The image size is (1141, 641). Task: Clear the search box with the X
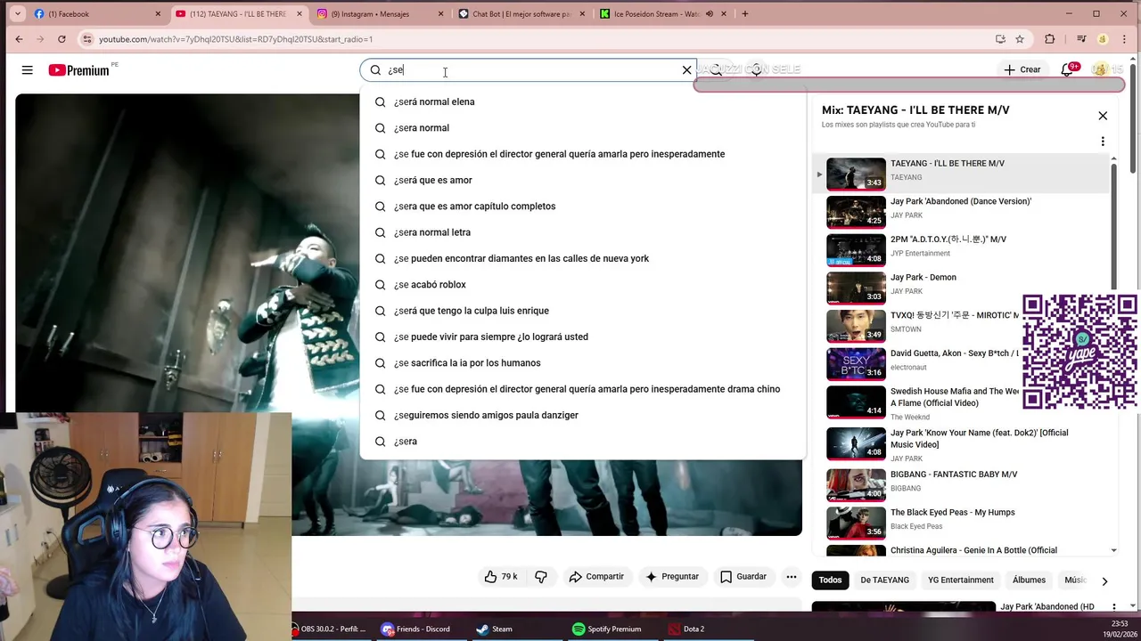[686, 69]
